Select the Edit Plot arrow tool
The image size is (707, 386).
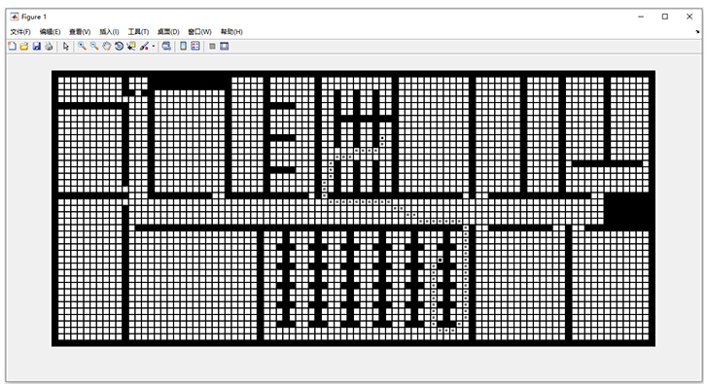[66, 46]
